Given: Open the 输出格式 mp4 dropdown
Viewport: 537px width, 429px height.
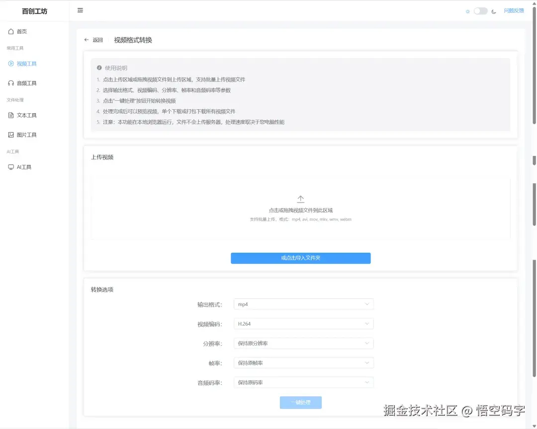Looking at the screenshot, I should (303, 304).
